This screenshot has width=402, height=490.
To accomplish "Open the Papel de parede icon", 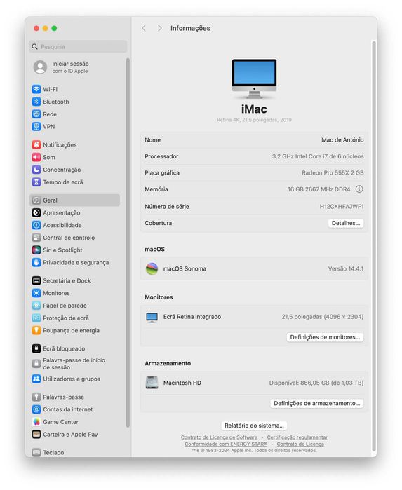I will tap(36, 306).
